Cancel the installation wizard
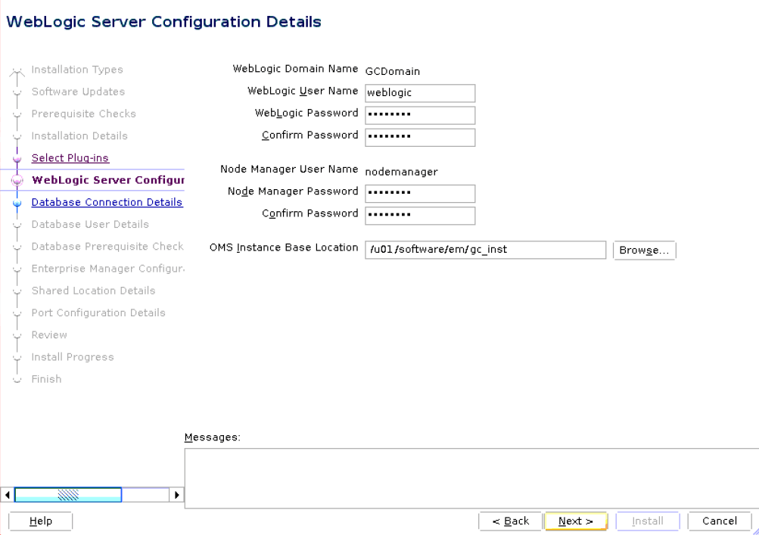 coord(719,521)
